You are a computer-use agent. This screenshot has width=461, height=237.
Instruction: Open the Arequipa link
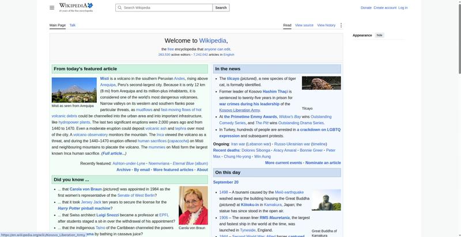[x=108, y=85]
